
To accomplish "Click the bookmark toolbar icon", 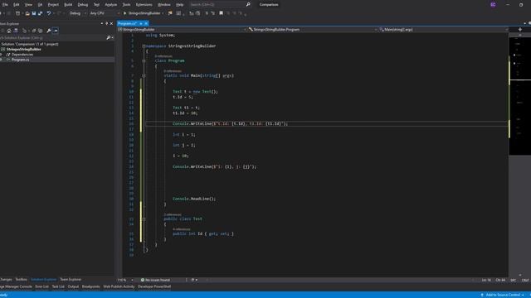I will pyautogui.click(x=222, y=13).
